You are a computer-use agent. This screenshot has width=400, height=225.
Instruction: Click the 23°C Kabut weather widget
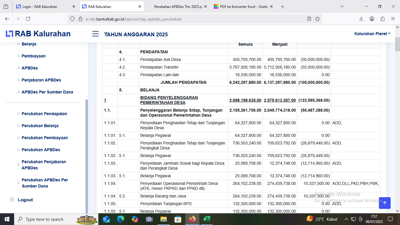(322, 219)
